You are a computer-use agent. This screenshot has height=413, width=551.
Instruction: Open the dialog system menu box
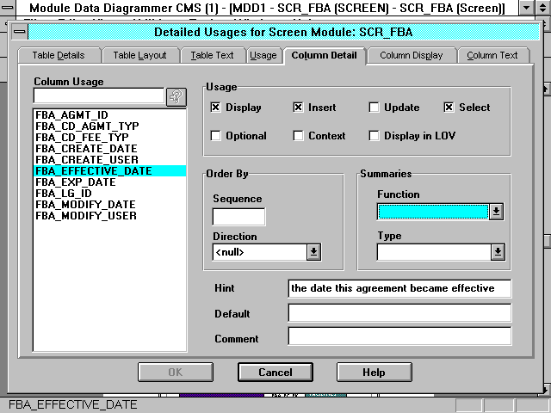[20, 33]
